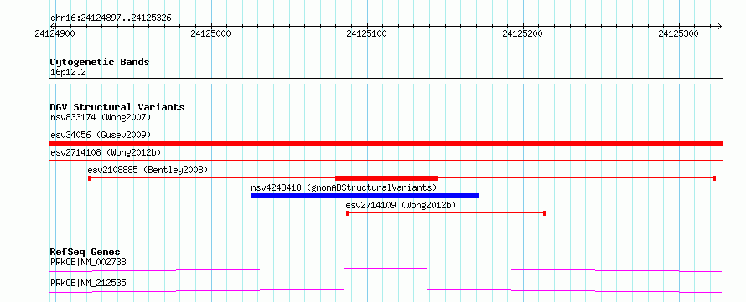This screenshot has width=746, height=302.
Task: Click ruler position 24125200
Action: [523, 33]
